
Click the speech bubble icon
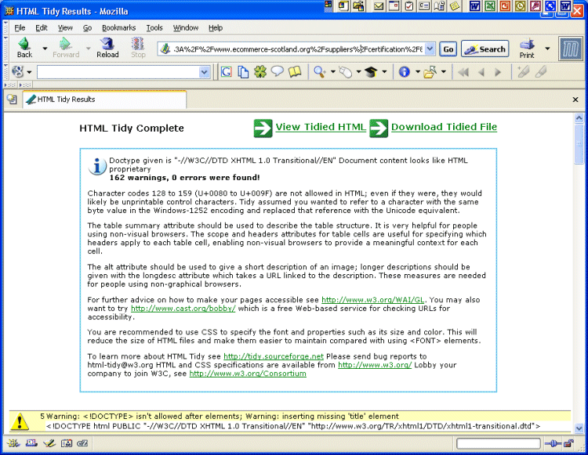(x=277, y=71)
